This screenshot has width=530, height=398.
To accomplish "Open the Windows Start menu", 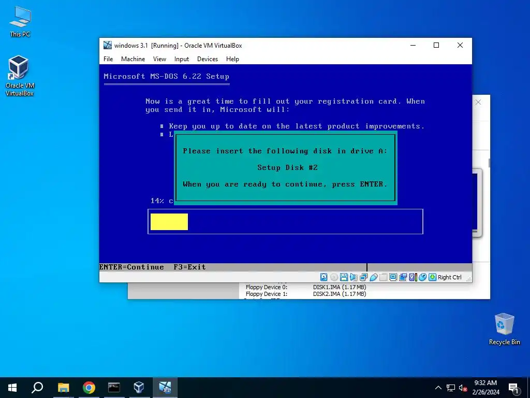I will click(x=12, y=388).
